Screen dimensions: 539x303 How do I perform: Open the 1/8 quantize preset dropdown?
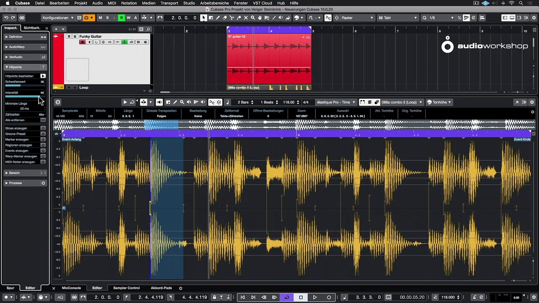click(x=441, y=18)
